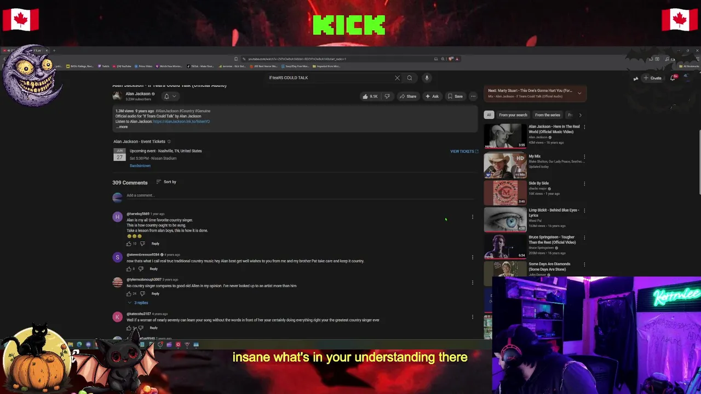The width and height of the screenshot is (701, 394).
Task: Select the From your search chip
Action: click(x=513, y=115)
